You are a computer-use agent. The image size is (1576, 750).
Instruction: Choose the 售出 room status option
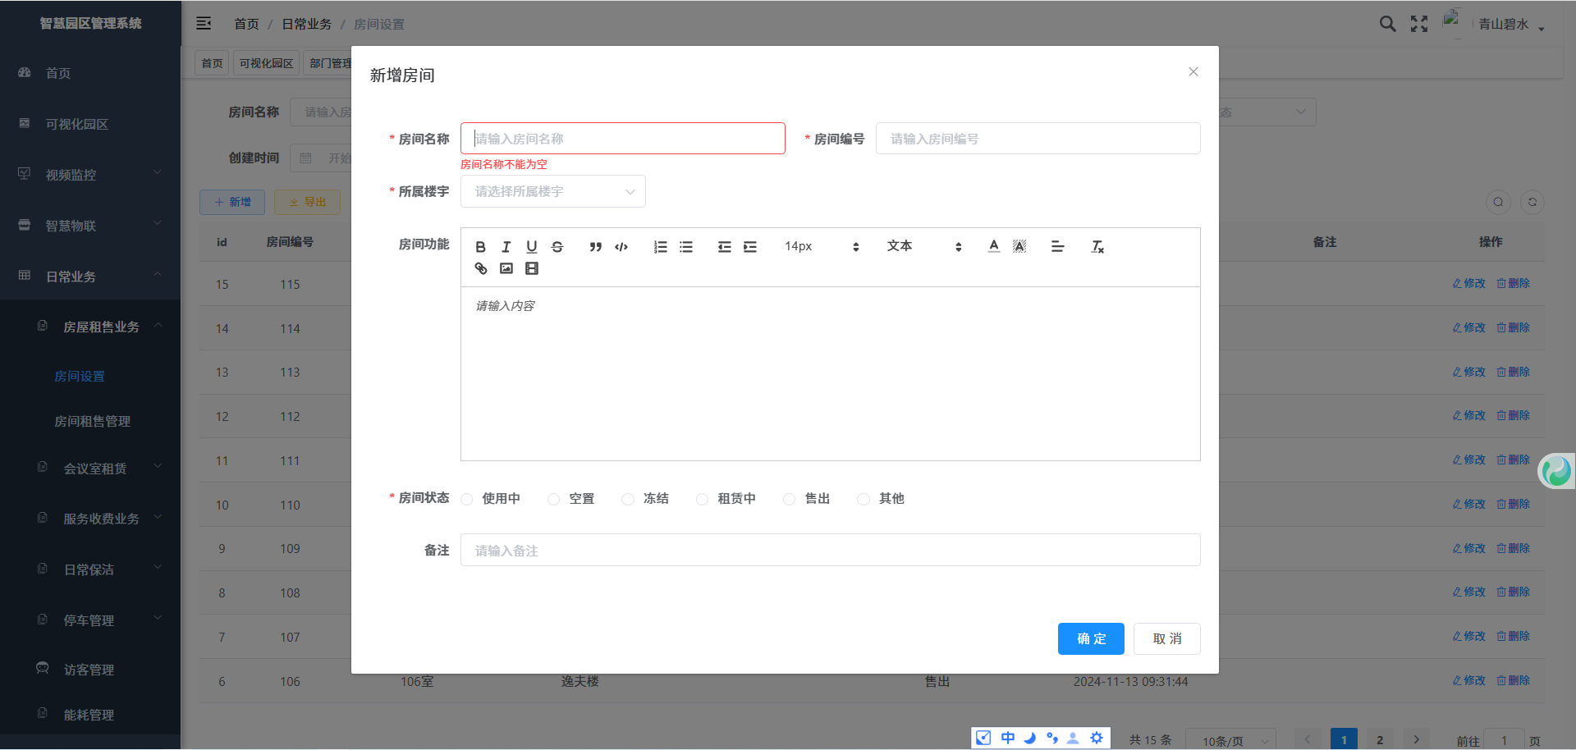click(790, 499)
